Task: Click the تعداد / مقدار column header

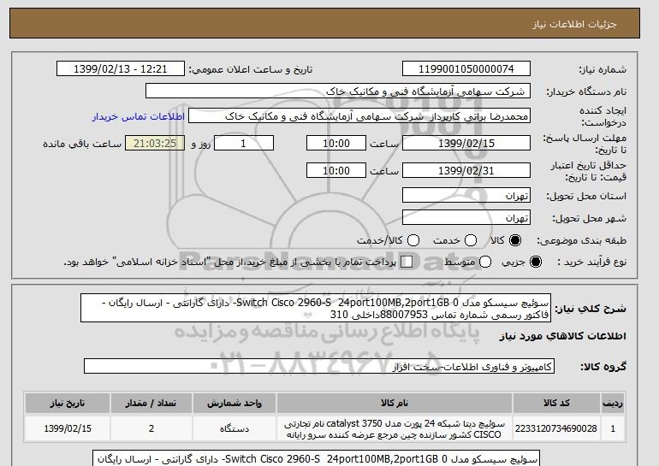Action: [x=151, y=403]
